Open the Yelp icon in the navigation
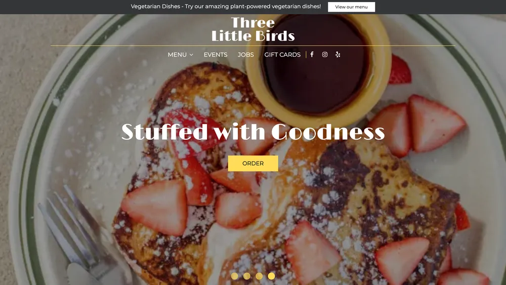The image size is (506, 285). click(338, 55)
